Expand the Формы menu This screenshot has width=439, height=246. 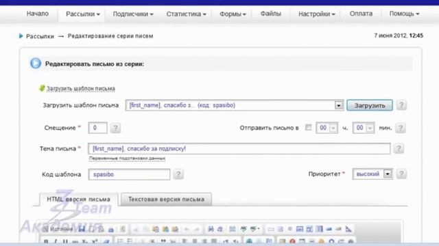click(x=233, y=14)
